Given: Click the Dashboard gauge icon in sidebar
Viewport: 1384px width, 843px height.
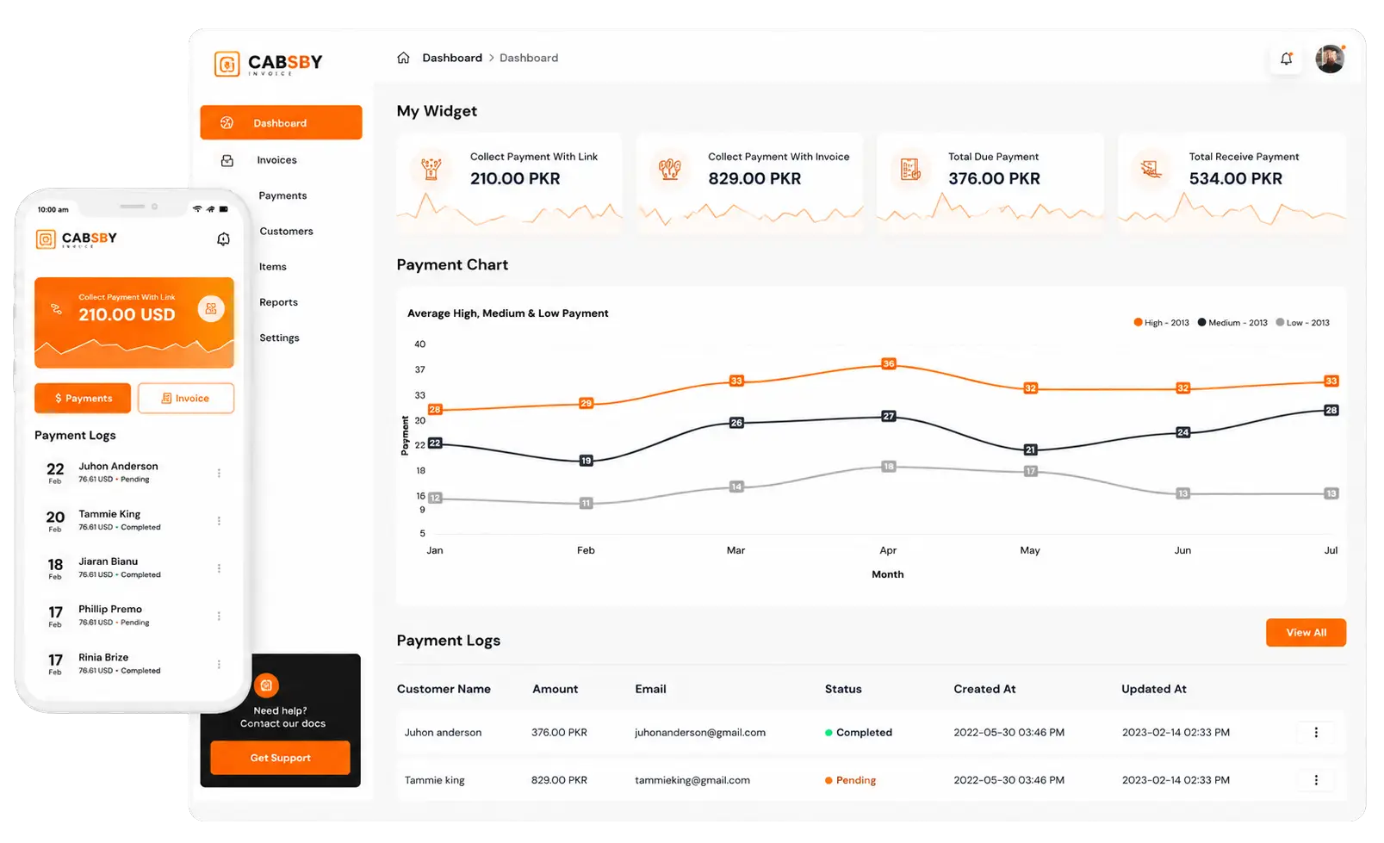Looking at the screenshot, I should (227, 123).
